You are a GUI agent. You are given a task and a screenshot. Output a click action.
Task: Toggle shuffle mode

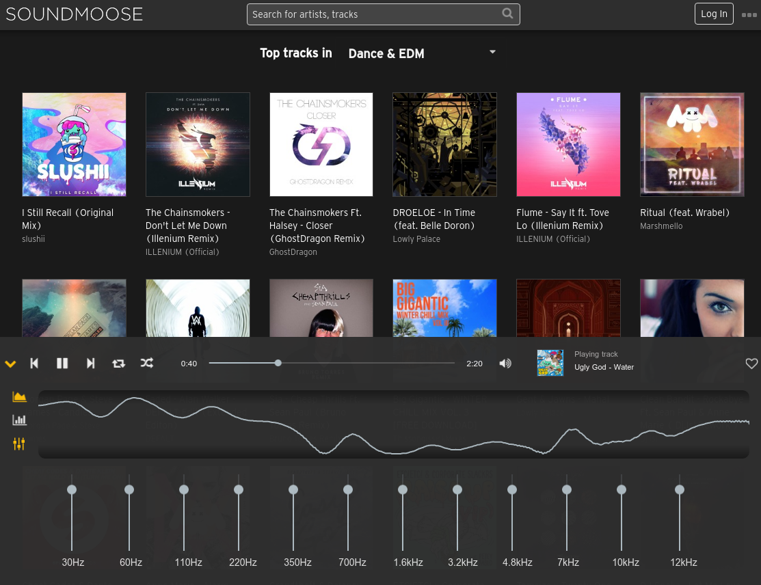pos(146,363)
